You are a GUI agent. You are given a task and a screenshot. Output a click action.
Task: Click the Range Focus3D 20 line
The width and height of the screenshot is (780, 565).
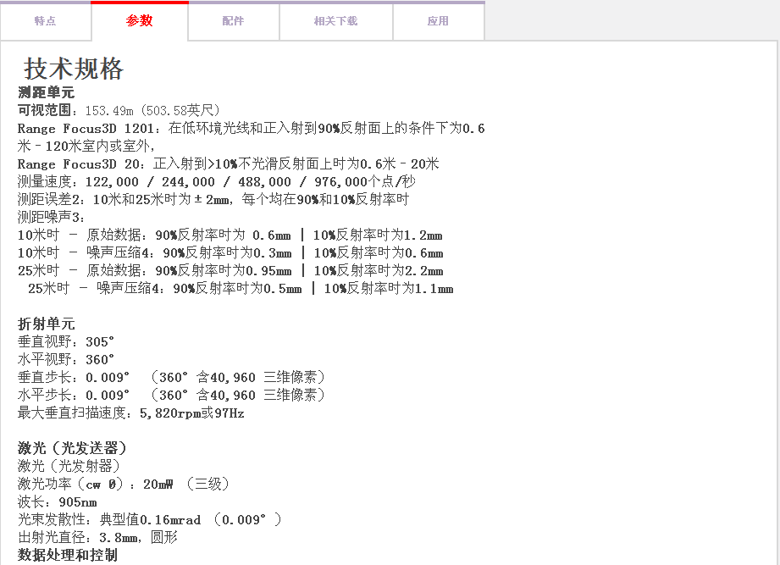(228, 163)
